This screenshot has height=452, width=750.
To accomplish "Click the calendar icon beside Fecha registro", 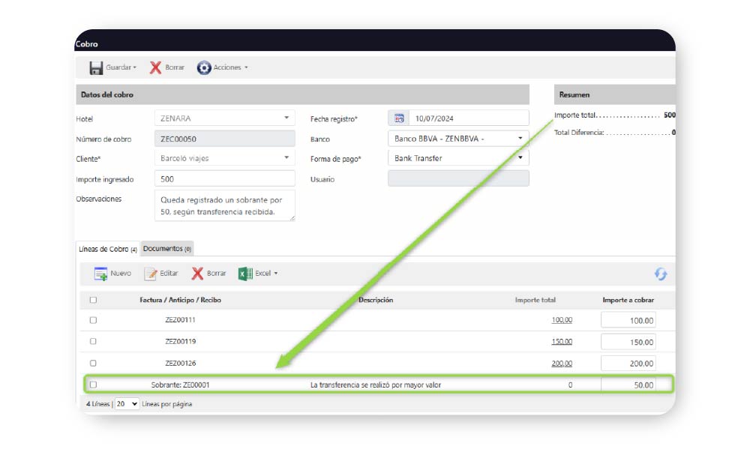I will [x=399, y=118].
